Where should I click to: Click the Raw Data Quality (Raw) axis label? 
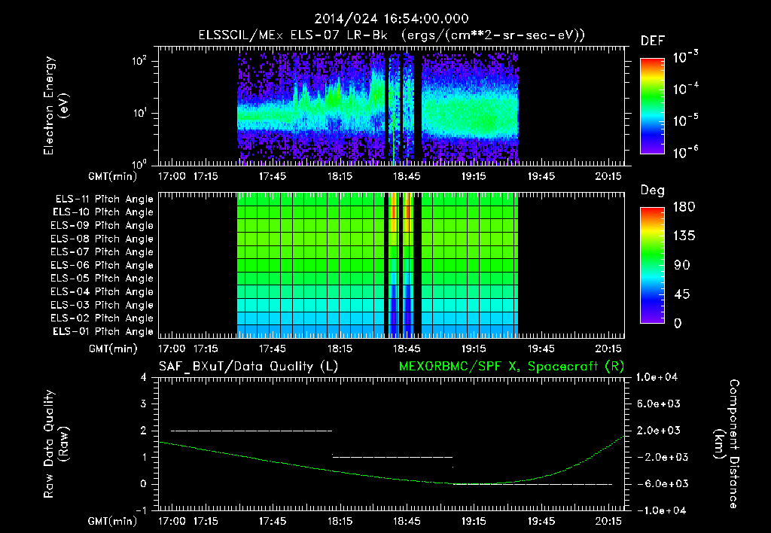(56, 444)
